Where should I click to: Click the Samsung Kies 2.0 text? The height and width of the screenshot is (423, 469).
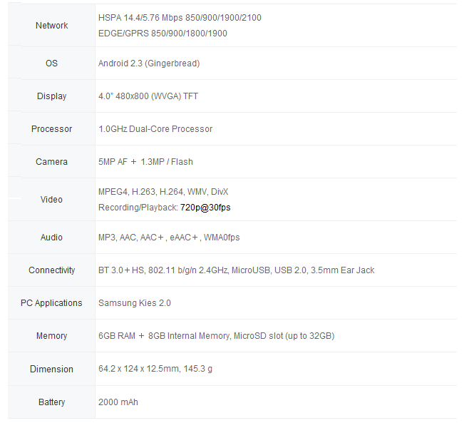click(135, 303)
